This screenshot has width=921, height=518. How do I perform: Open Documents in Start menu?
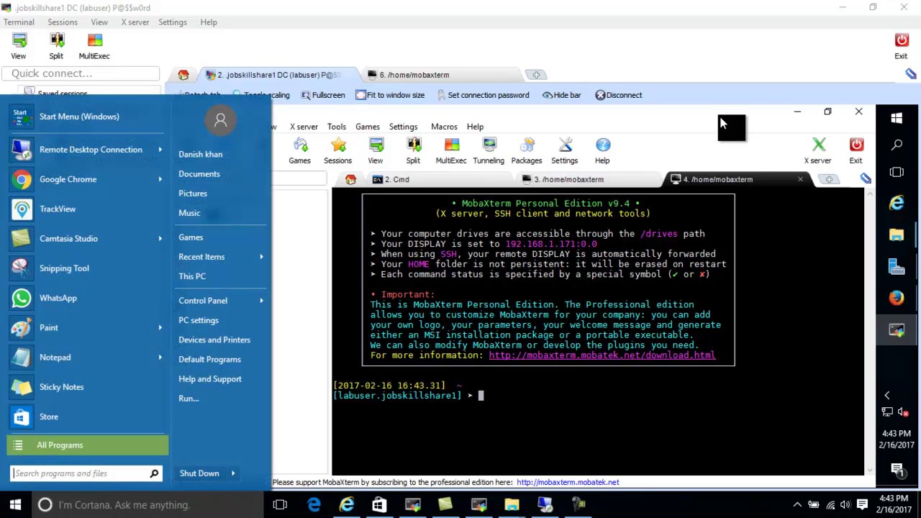[x=199, y=174]
